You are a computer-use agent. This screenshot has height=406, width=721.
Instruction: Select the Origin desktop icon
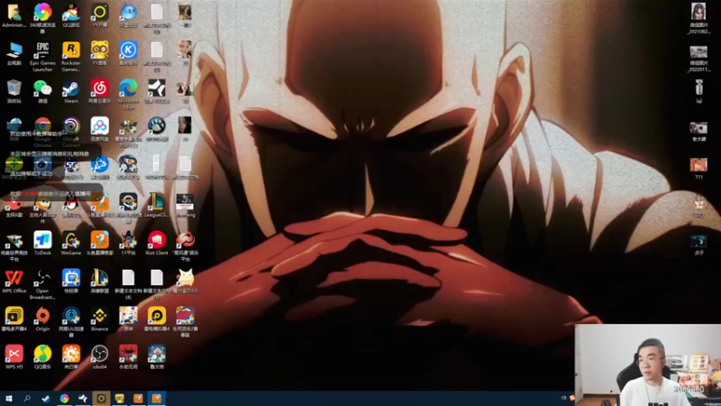pos(42,319)
